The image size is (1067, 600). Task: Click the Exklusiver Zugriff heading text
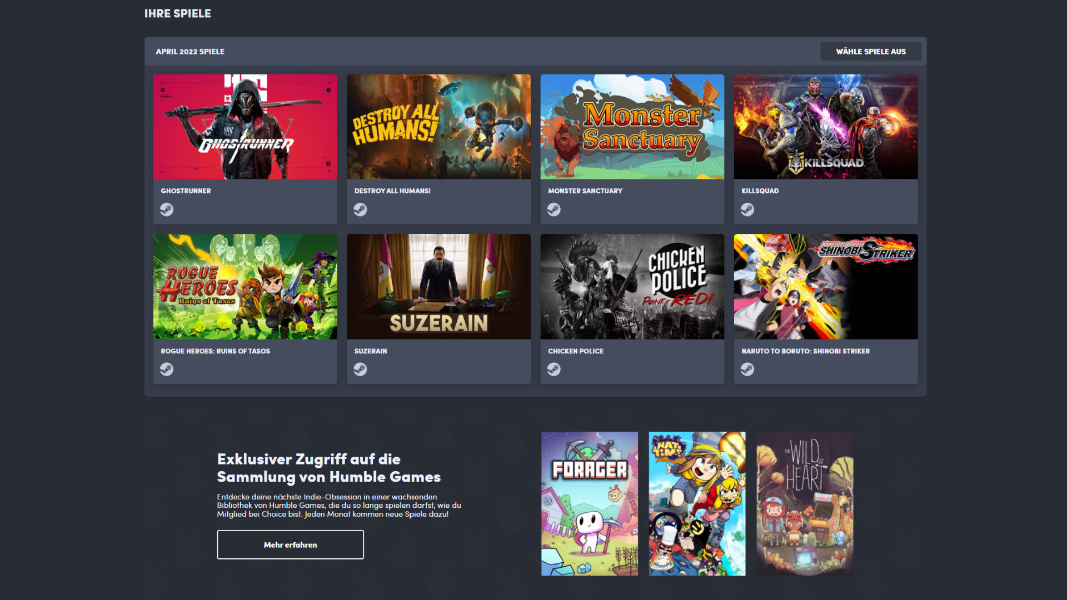pos(328,468)
